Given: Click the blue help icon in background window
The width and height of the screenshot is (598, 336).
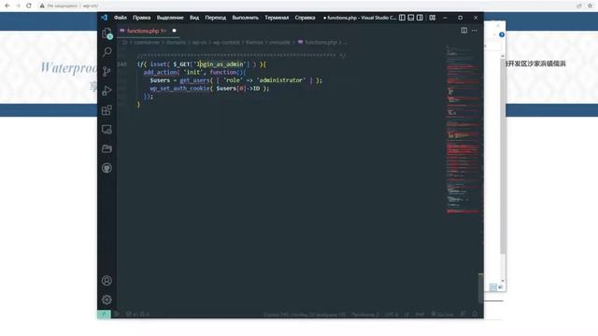Looking at the screenshot, I should coord(502,35).
